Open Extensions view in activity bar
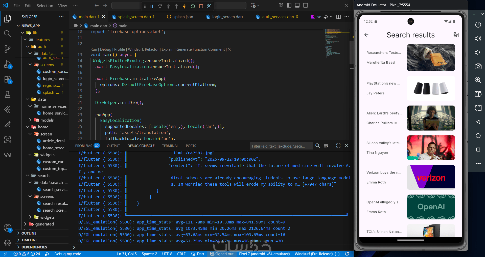Image resolution: width=485 pixels, height=257 pixels. pos(8,79)
